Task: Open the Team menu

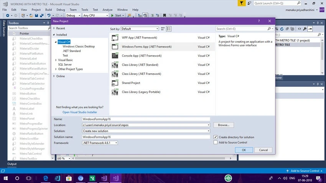Action: pos(73,10)
